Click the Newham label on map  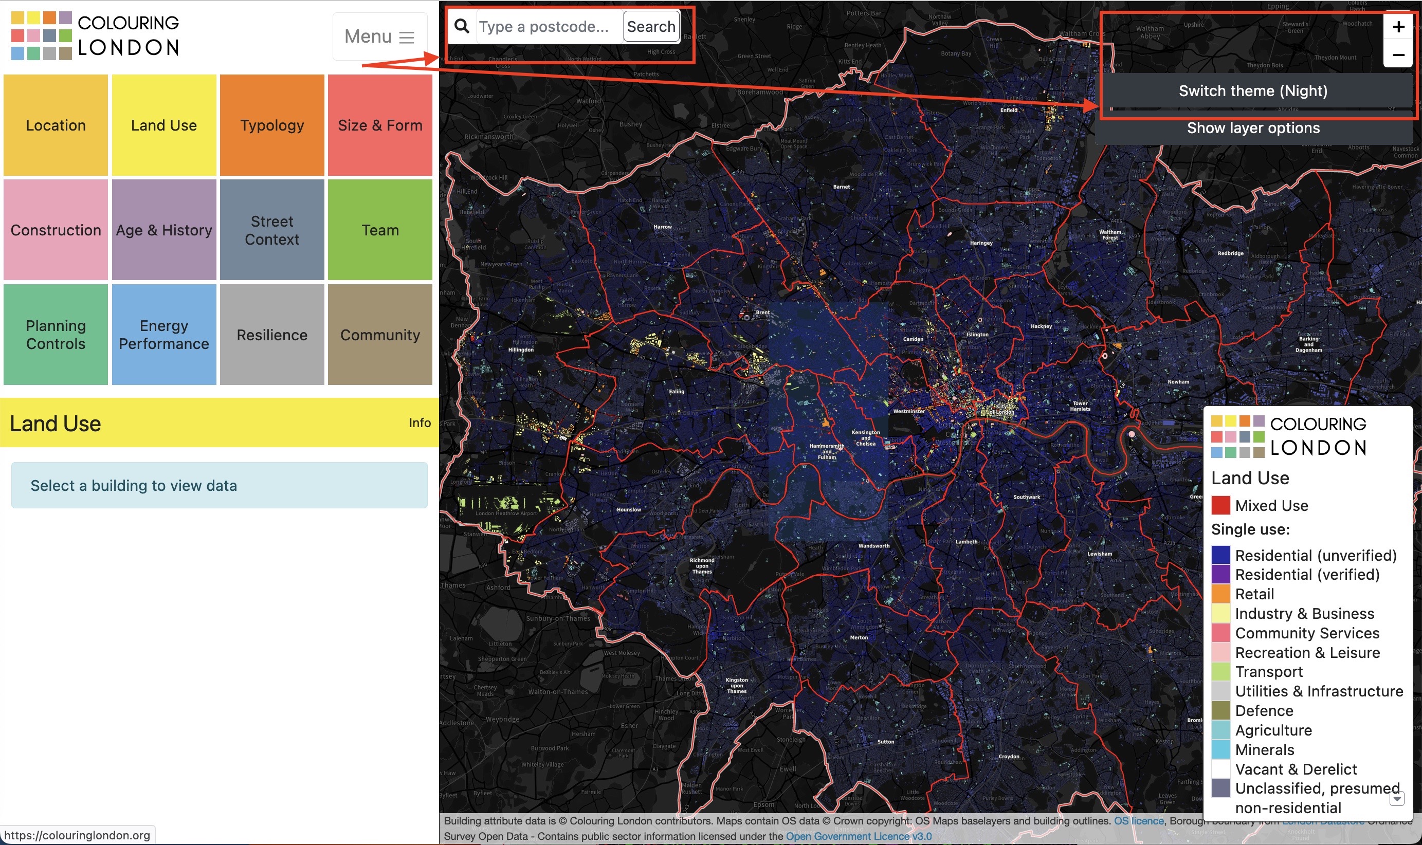pyautogui.click(x=1178, y=382)
